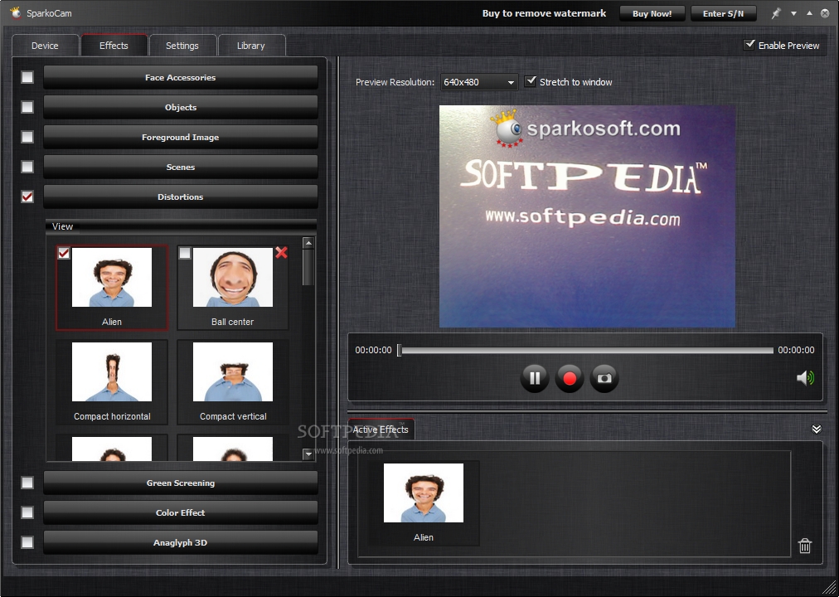Switch to the Settings tab
Viewport: 839px width, 597px height.
pos(182,46)
